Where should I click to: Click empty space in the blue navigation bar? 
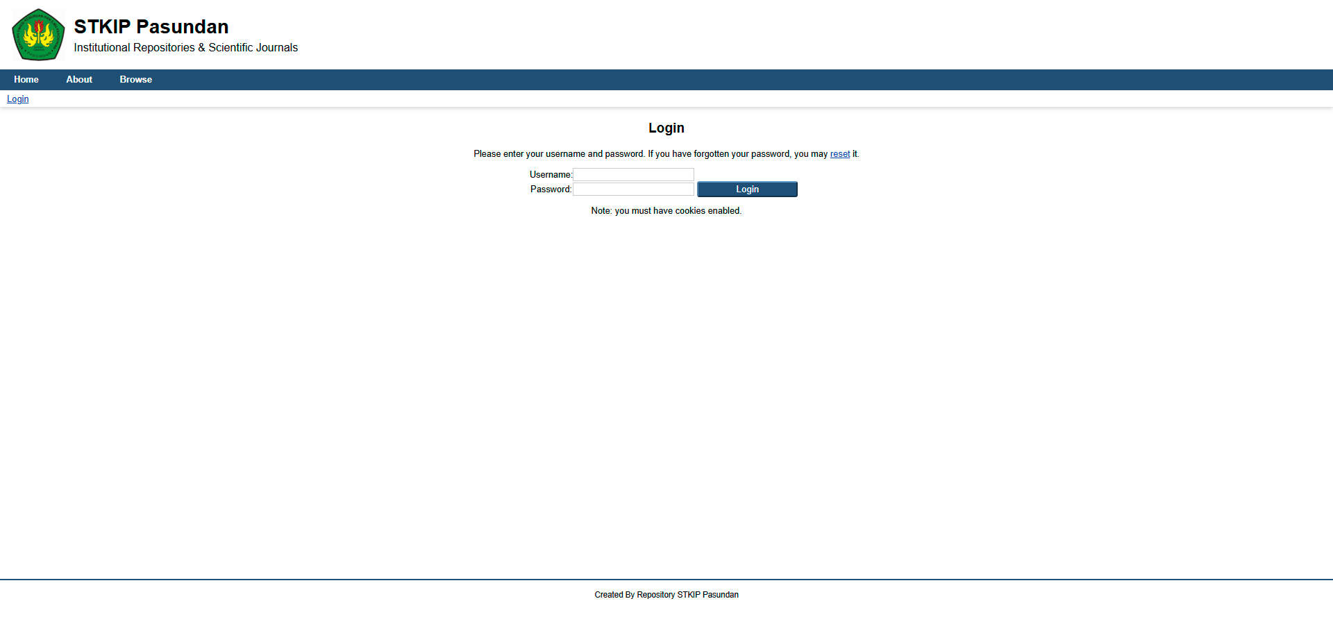pos(694,80)
